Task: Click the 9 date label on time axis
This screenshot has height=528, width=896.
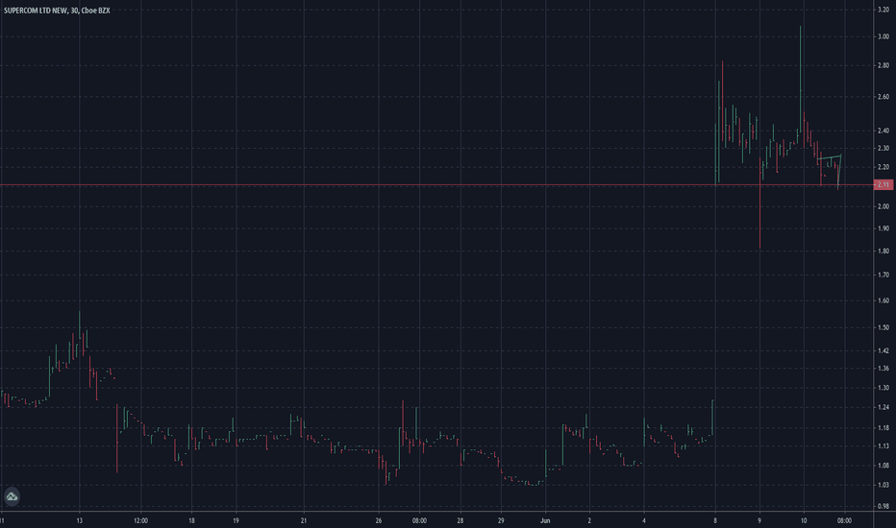Action: click(x=759, y=520)
